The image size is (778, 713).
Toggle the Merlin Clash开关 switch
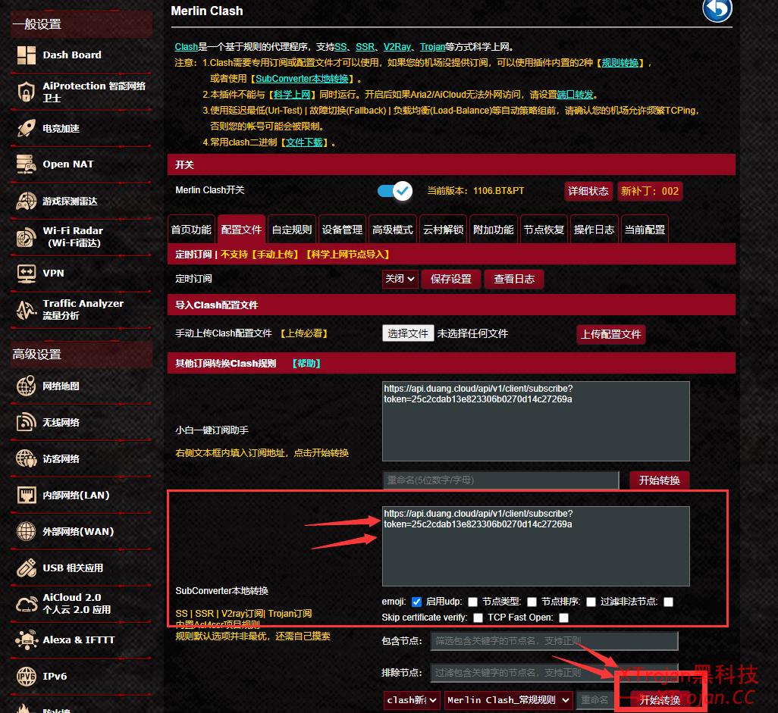point(394,191)
